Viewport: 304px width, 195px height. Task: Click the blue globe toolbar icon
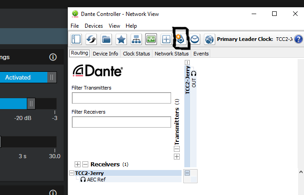[209, 39]
